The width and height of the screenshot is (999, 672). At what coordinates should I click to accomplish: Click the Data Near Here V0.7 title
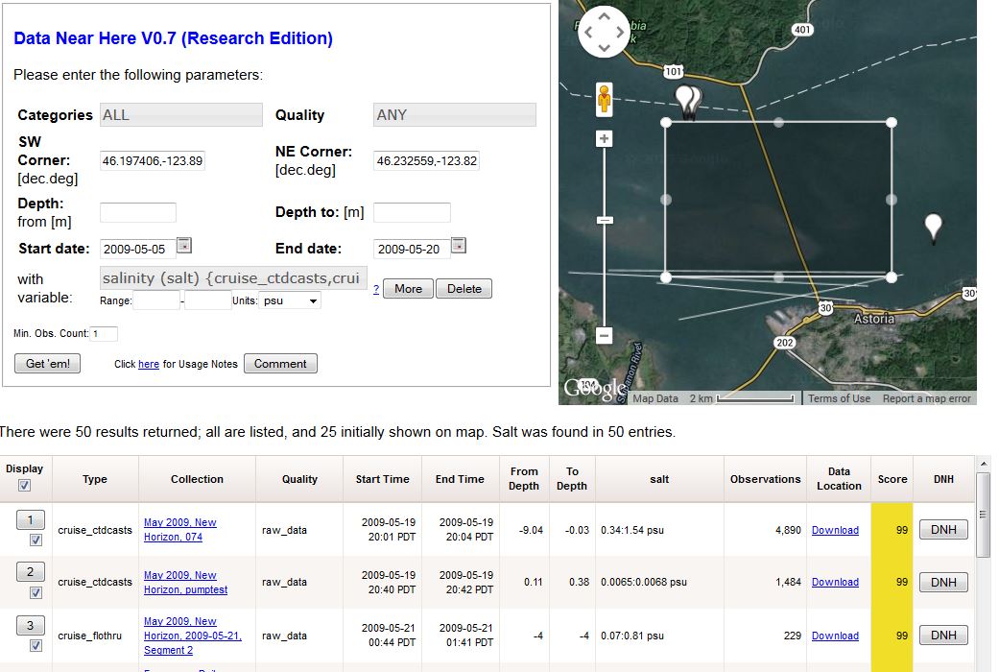[x=174, y=38]
